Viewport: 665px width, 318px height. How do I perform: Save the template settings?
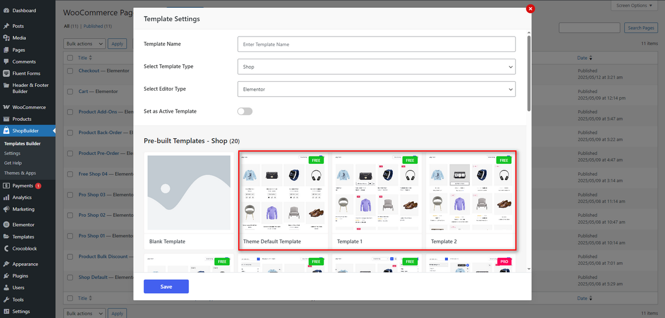tap(166, 286)
